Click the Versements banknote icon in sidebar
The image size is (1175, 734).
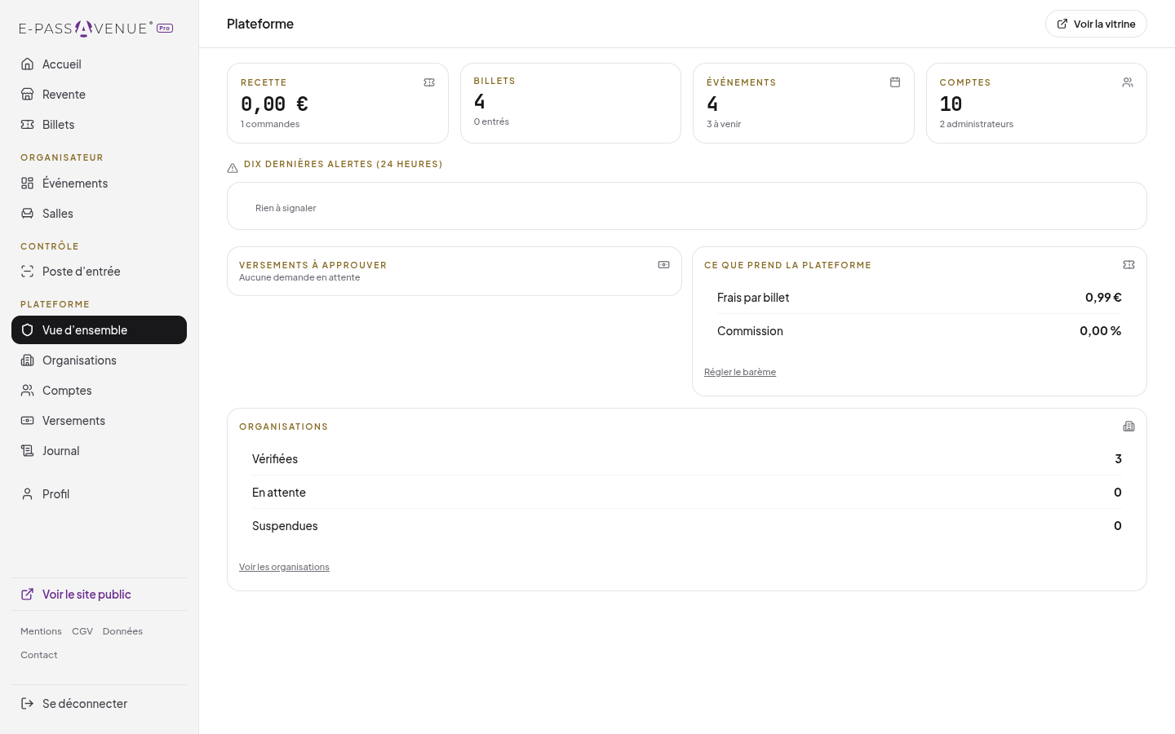pyautogui.click(x=28, y=421)
